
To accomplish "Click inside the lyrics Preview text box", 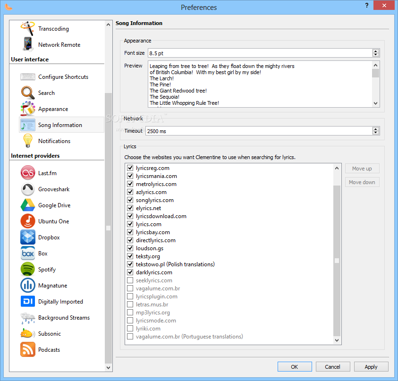I will pyautogui.click(x=260, y=84).
